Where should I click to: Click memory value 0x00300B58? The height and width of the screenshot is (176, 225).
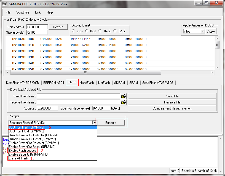(x=51, y=45)
